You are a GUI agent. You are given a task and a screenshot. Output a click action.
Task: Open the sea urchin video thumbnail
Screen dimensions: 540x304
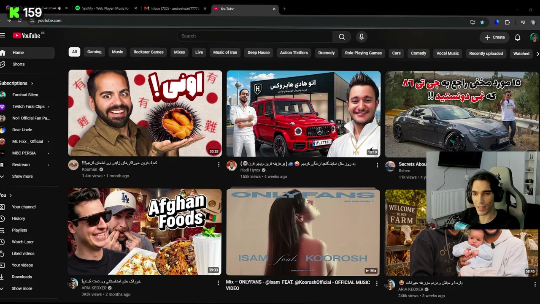145,113
